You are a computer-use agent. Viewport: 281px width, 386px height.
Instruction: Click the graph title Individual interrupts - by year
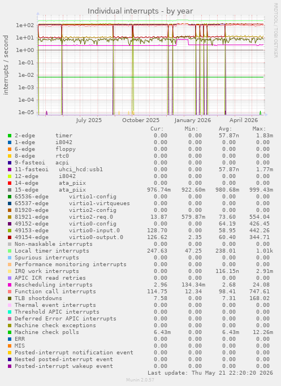click(140, 11)
